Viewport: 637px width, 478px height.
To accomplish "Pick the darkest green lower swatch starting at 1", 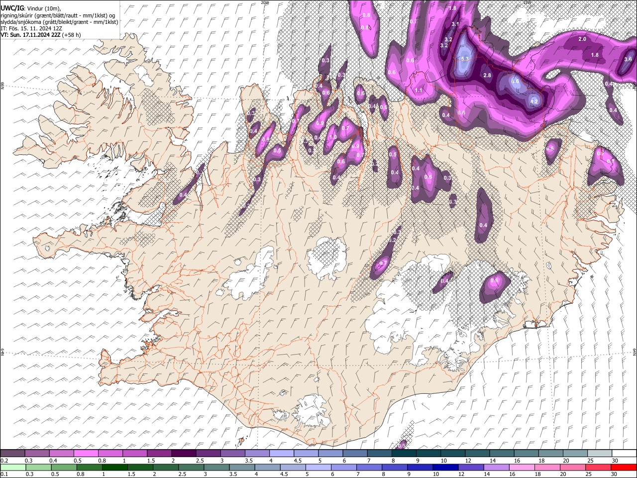I will (x=114, y=467).
